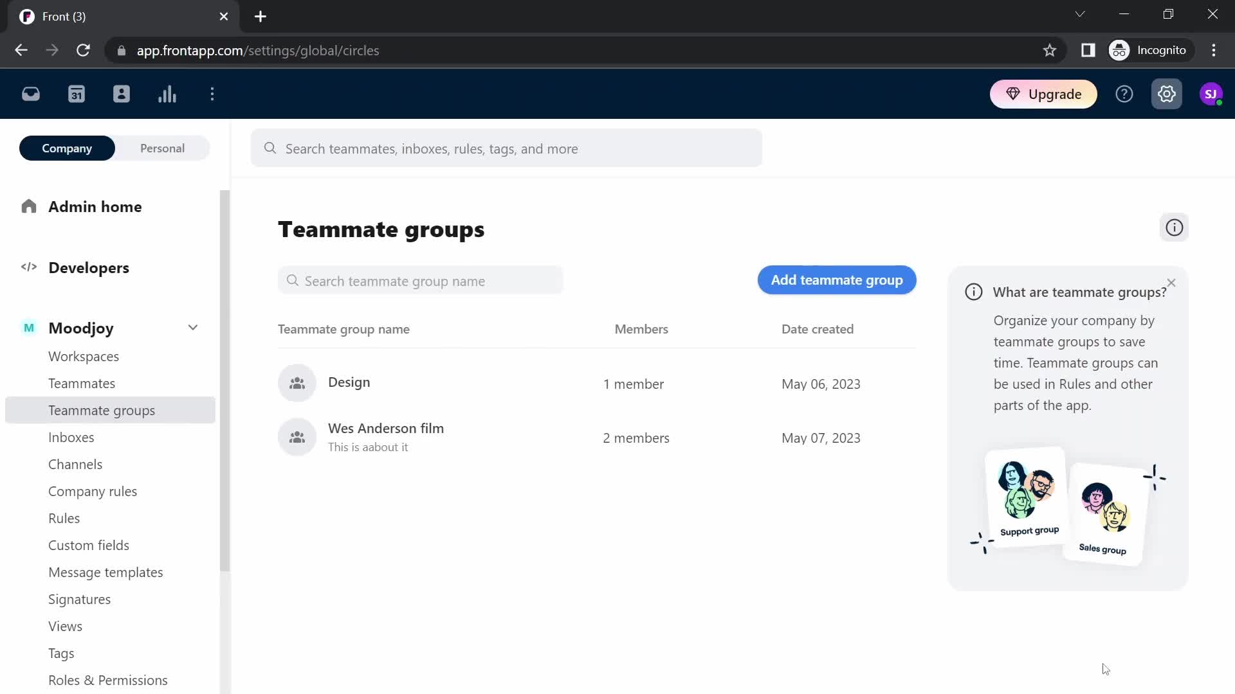Viewport: 1235px width, 694px height.
Task: Click the info icon beside Teammate groups heading
Action: tap(1175, 227)
